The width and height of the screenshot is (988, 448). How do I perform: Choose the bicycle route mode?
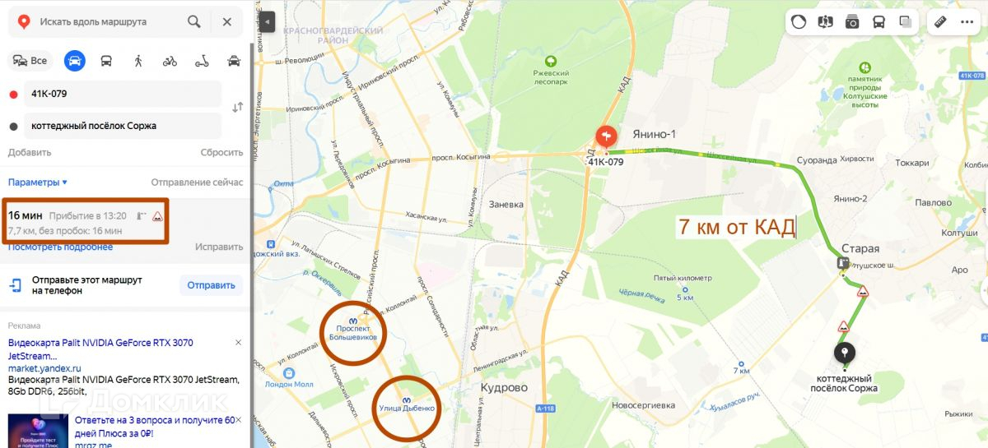point(170,61)
